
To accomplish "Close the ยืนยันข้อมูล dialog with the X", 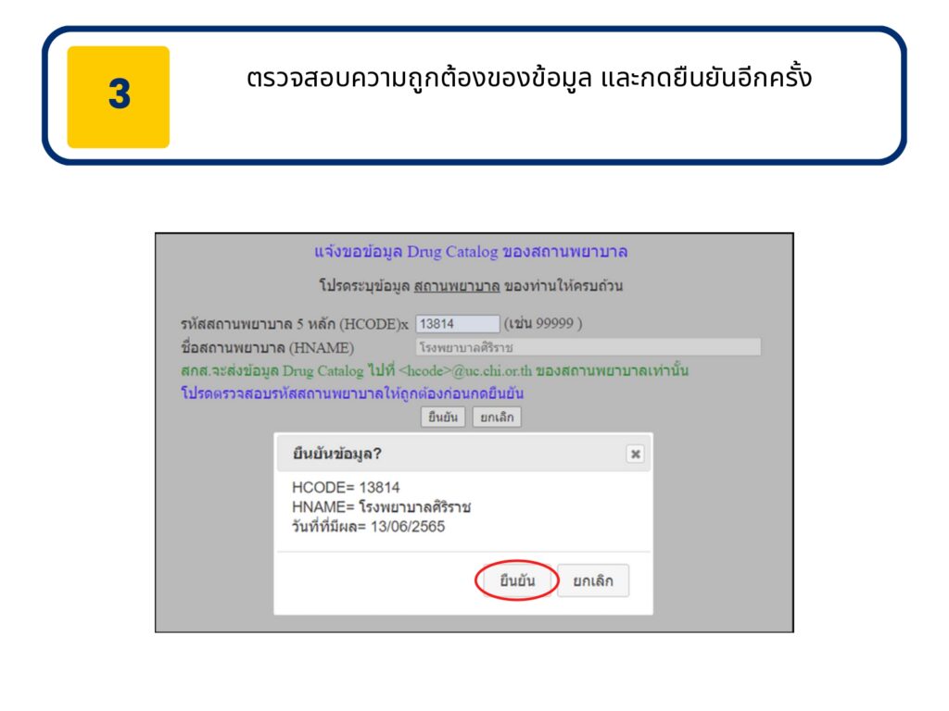I will point(635,454).
